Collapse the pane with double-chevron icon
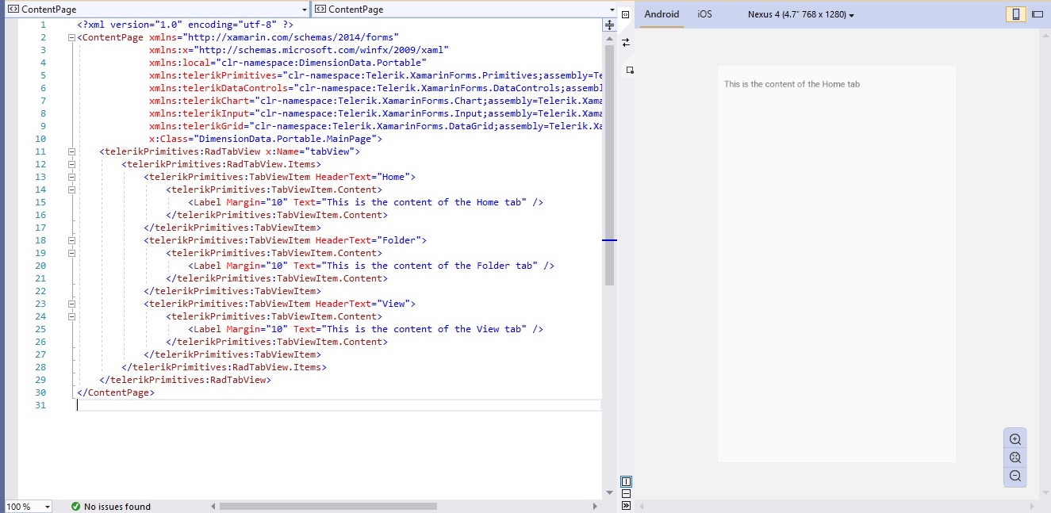 (x=626, y=505)
